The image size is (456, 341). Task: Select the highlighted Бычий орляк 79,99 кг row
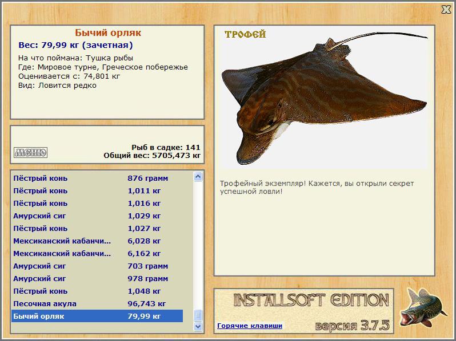click(97, 316)
